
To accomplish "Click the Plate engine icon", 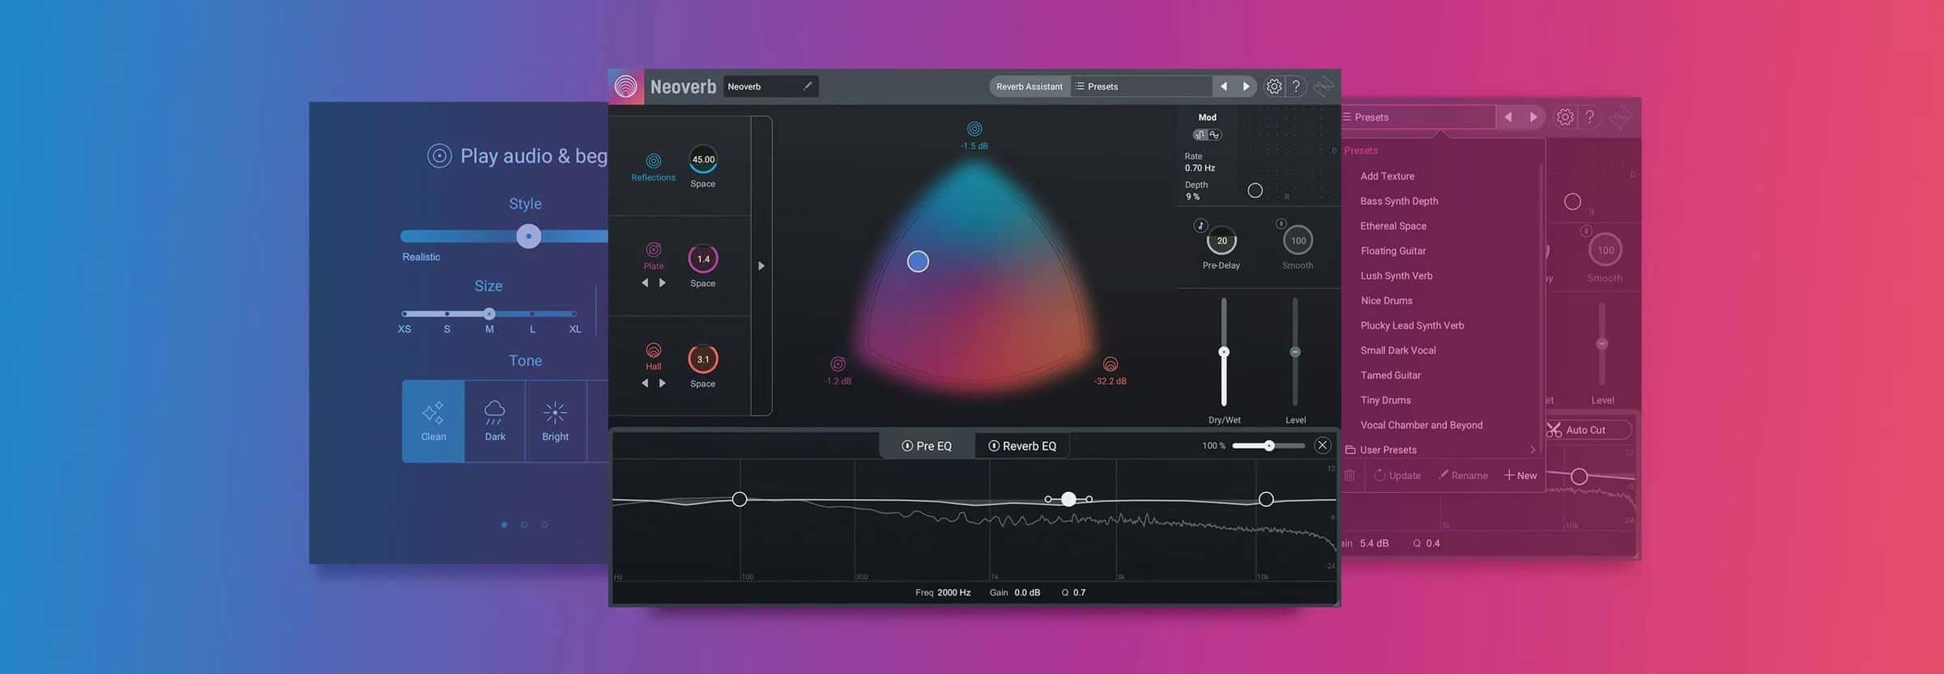I will (654, 250).
